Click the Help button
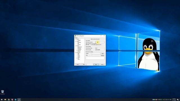Viewport: 180px width, 101px height. click(x=84, y=65)
